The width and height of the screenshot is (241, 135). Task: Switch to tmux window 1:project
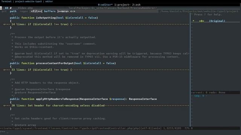click(122, 5)
